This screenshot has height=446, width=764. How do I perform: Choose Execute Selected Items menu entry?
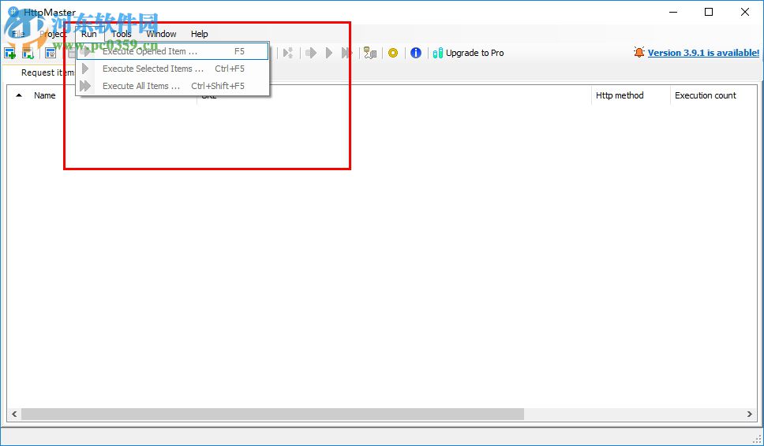click(173, 69)
